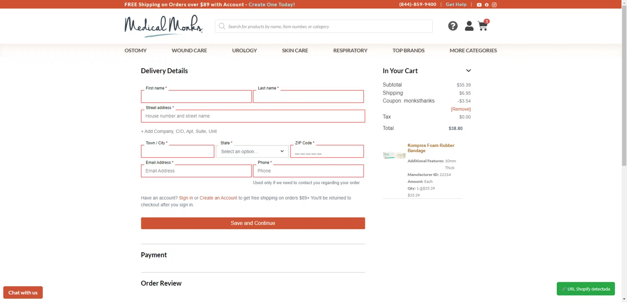627x302 pixels.
Task: Focus the First name field
Action: (x=196, y=96)
